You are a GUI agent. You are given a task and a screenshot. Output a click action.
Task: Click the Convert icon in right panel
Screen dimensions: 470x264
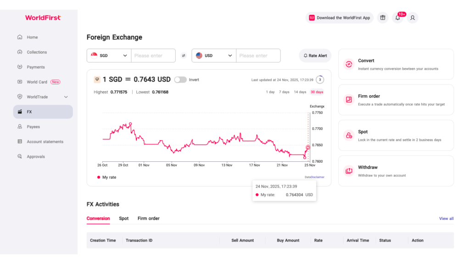tap(349, 64)
